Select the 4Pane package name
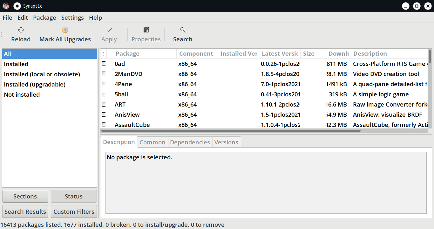 click(123, 84)
